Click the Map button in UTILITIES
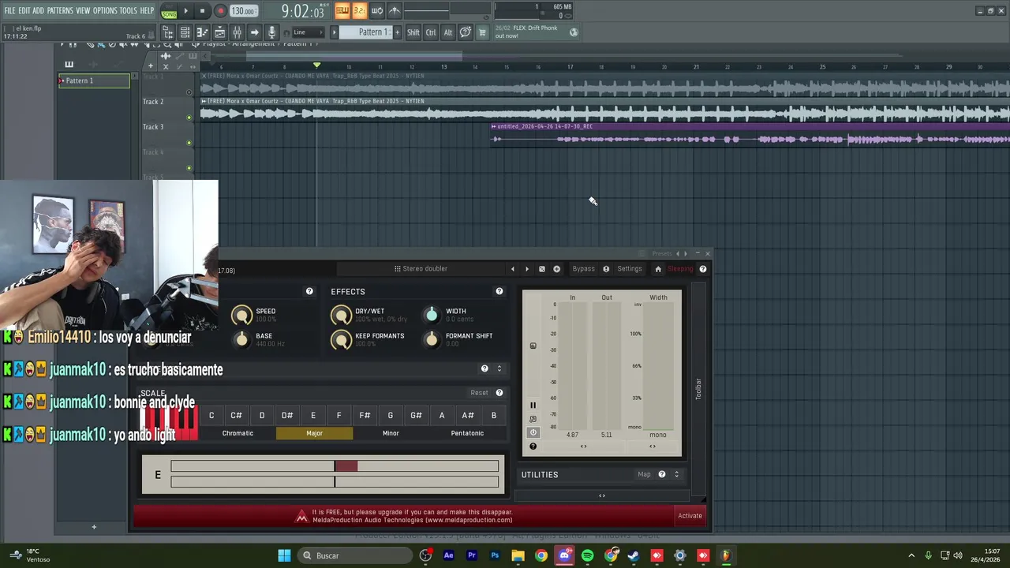Viewport: 1010px width, 568px height. (x=644, y=474)
